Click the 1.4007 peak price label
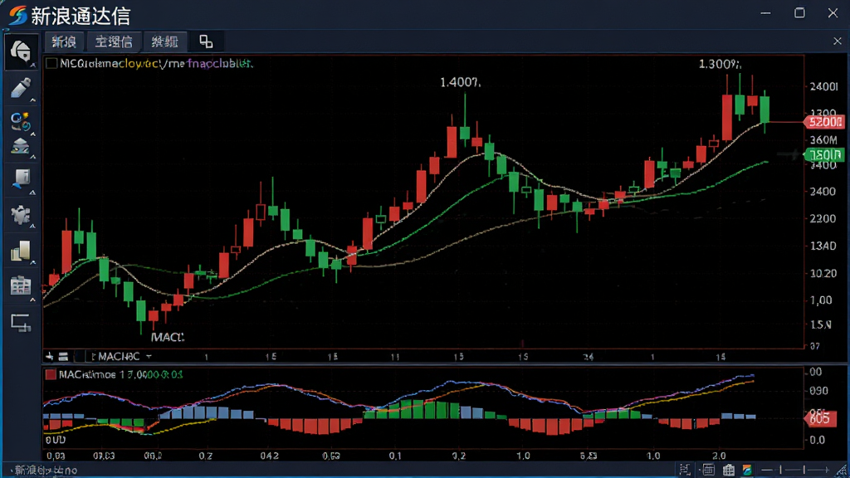 click(460, 82)
